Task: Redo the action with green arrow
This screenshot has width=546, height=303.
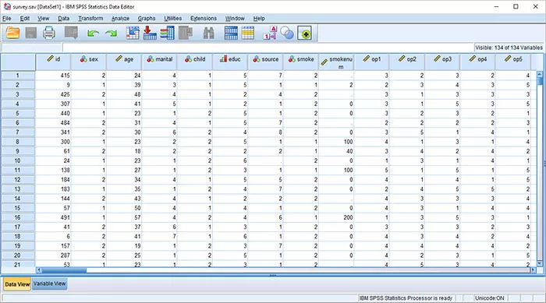Action: coord(111,33)
